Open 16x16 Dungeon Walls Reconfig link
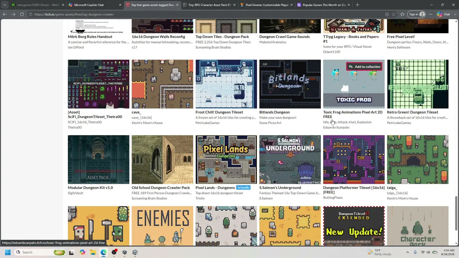This screenshot has width=459, height=258. click(x=158, y=37)
